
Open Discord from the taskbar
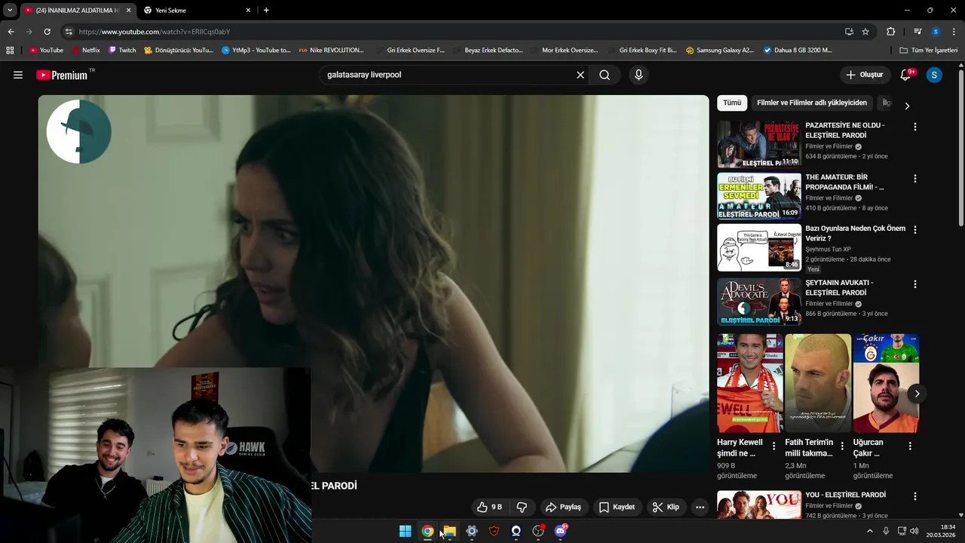tap(560, 531)
